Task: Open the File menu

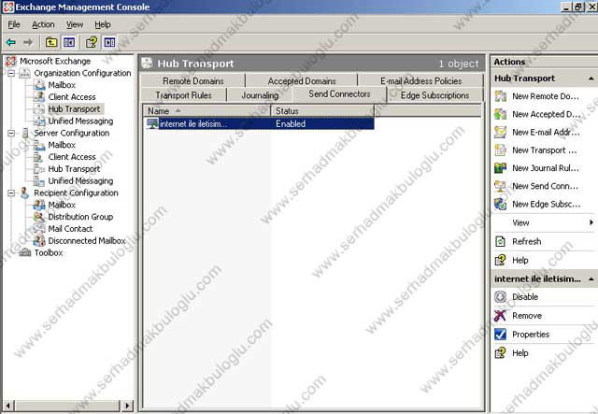Action: click(x=14, y=24)
